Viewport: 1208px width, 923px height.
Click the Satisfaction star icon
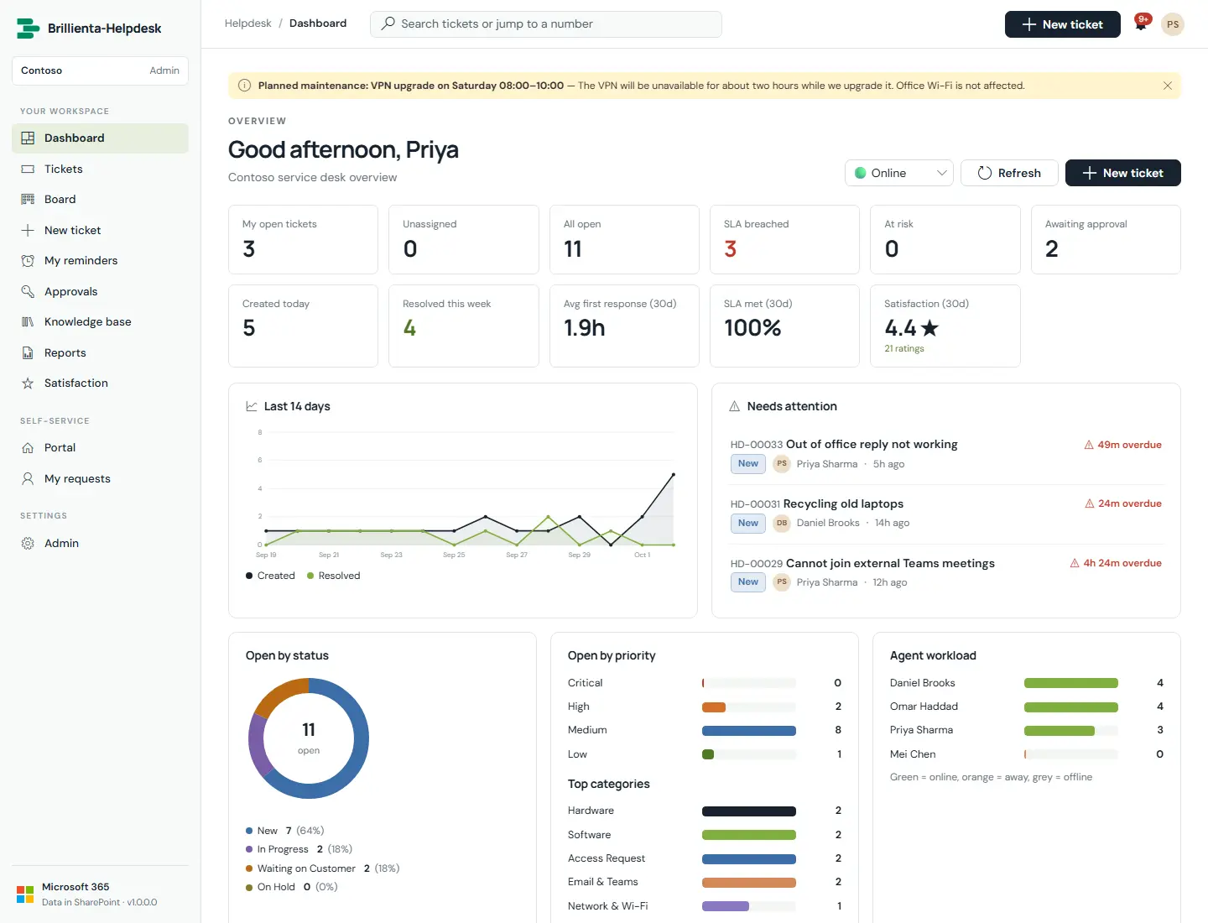[x=28, y=383]
